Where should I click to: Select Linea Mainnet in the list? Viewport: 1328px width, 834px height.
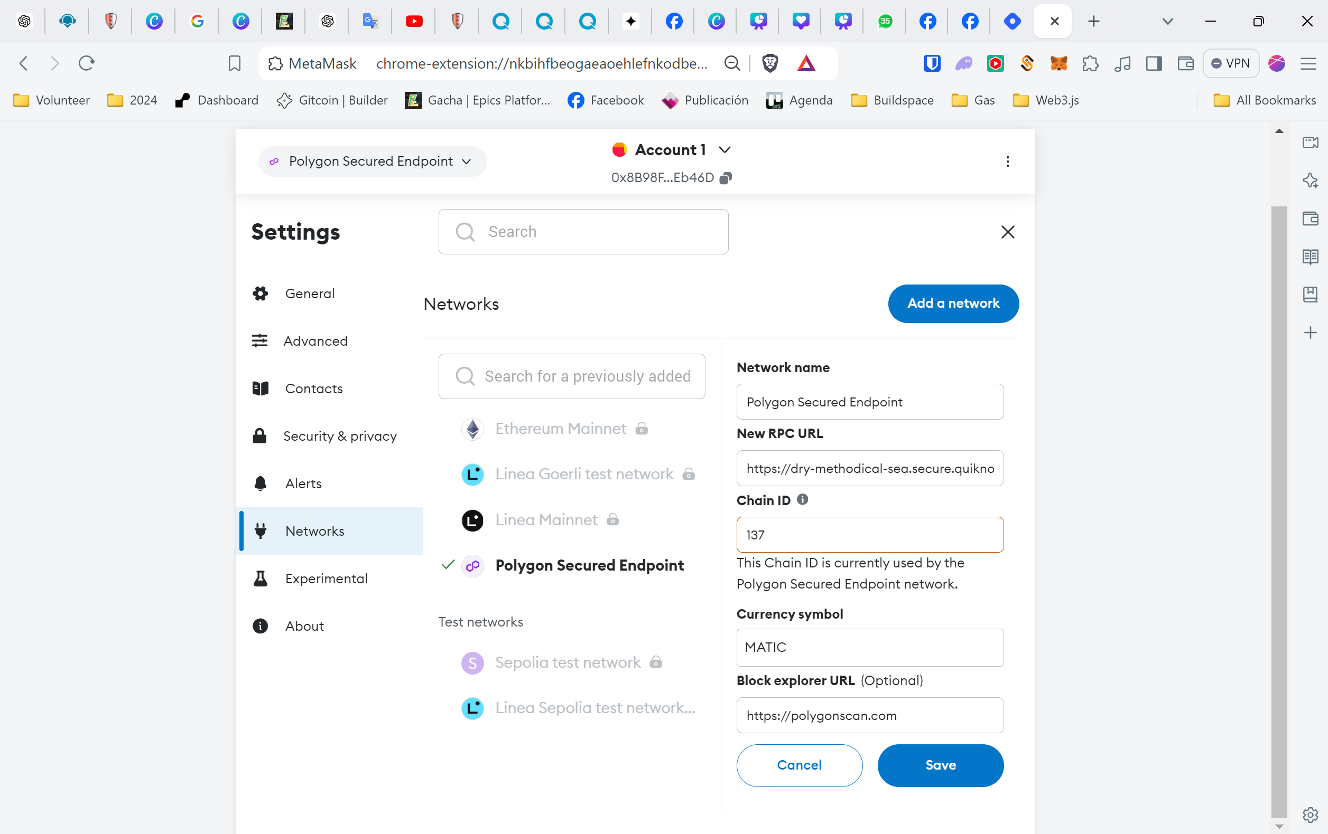click(546, 519)
